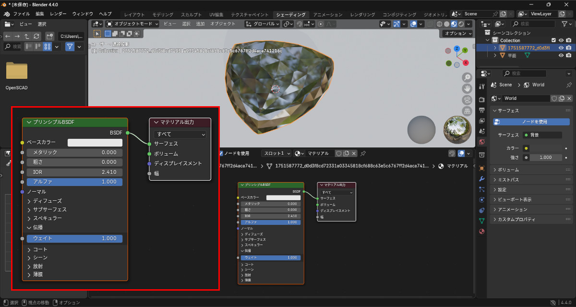Pin the node editor material with the pin icon
Image resolution: width=576 pixels, height=307 pixels.
(x=363, y=153)
